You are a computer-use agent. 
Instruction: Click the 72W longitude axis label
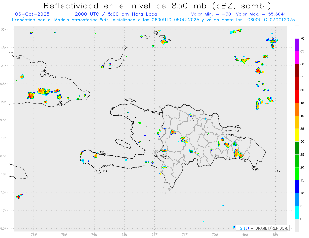(154, 234)
